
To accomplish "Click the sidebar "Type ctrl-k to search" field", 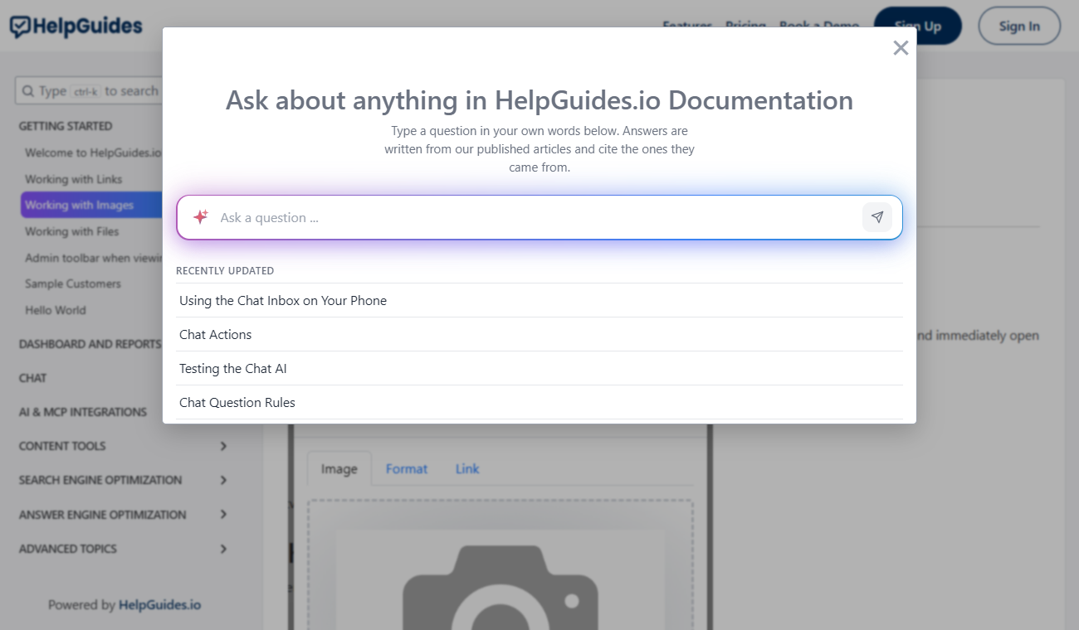I will (x=90, y=91).
